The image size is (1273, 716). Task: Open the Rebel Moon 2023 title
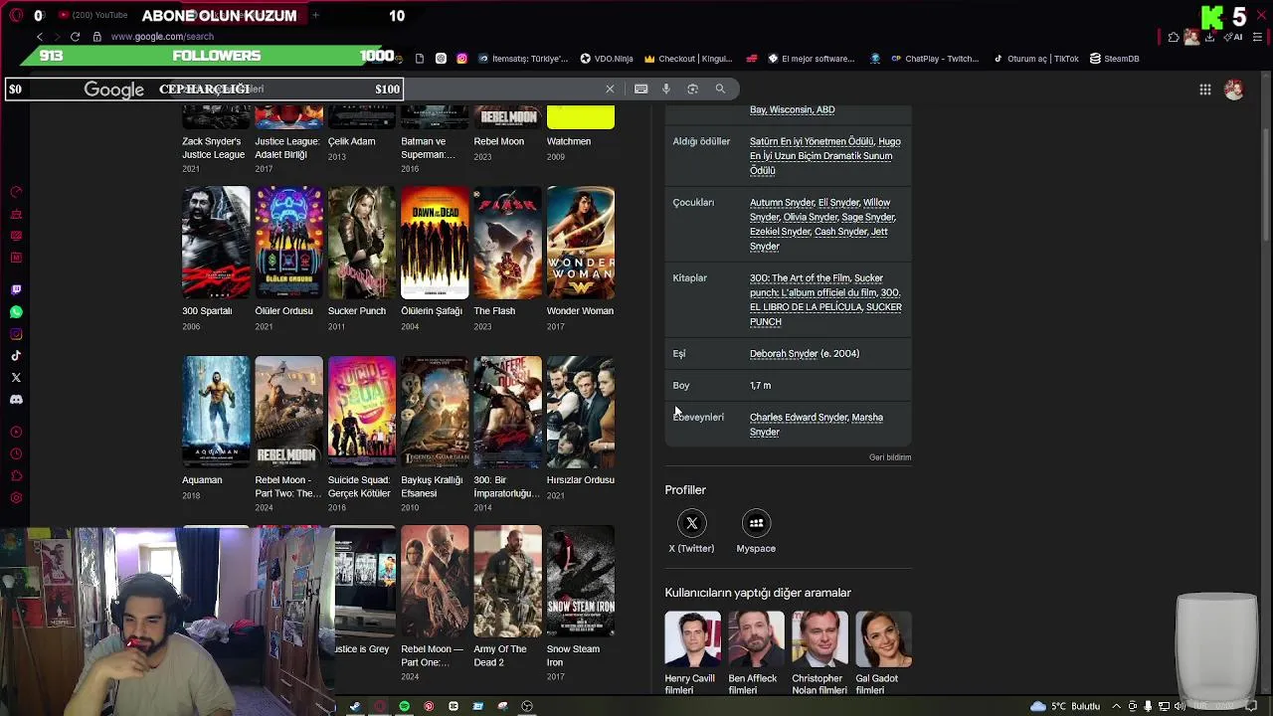pyautogui.click(x=498, y=141)
